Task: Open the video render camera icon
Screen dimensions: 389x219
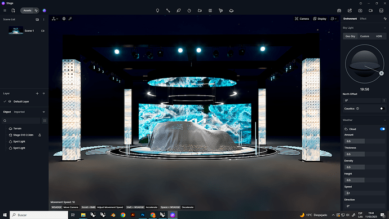Action: (370, 10)
